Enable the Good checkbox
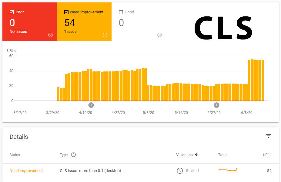This screenshot has width=281, height=182. click(121, 12)
